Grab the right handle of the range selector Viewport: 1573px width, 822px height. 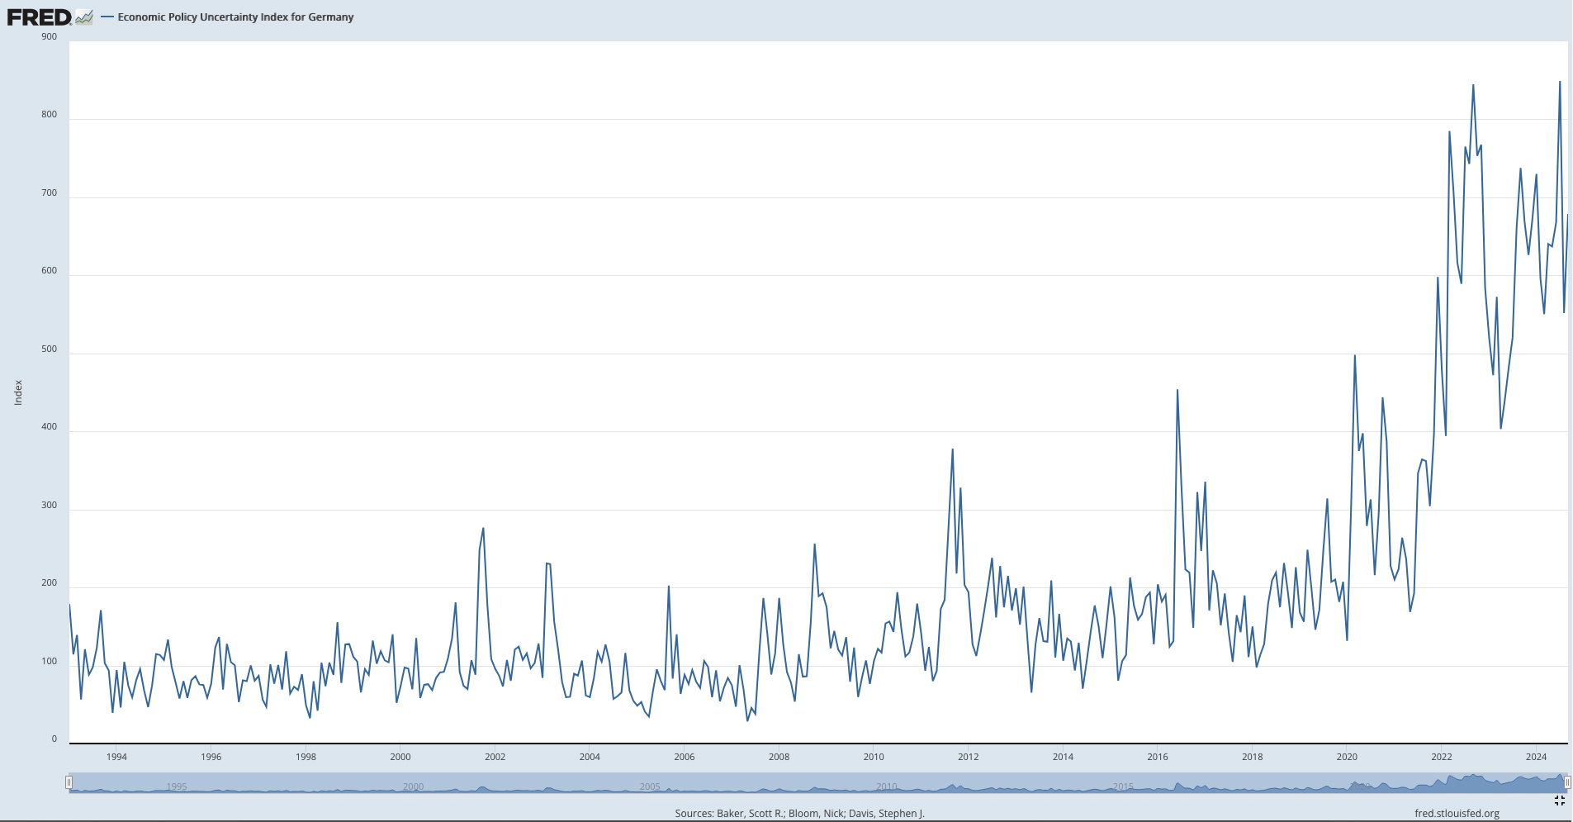pos(1567,782)
